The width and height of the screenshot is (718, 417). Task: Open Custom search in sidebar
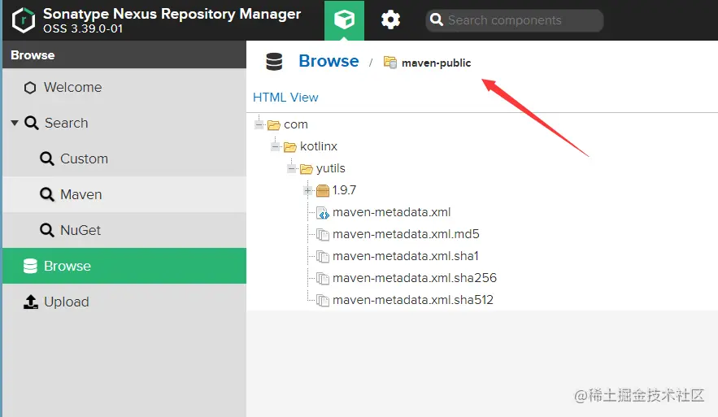coord(124,159)
